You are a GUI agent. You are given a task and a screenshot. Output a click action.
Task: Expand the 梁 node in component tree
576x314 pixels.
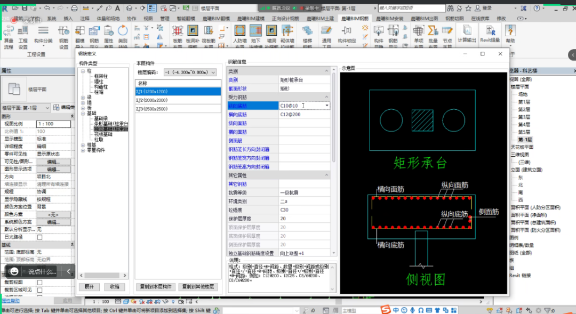[x=83, y=97]
